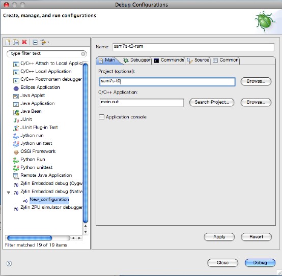The width and height of the screenshot is (282, 276).
Task: Open help with the question mark icon
Action: pos(9,263)
